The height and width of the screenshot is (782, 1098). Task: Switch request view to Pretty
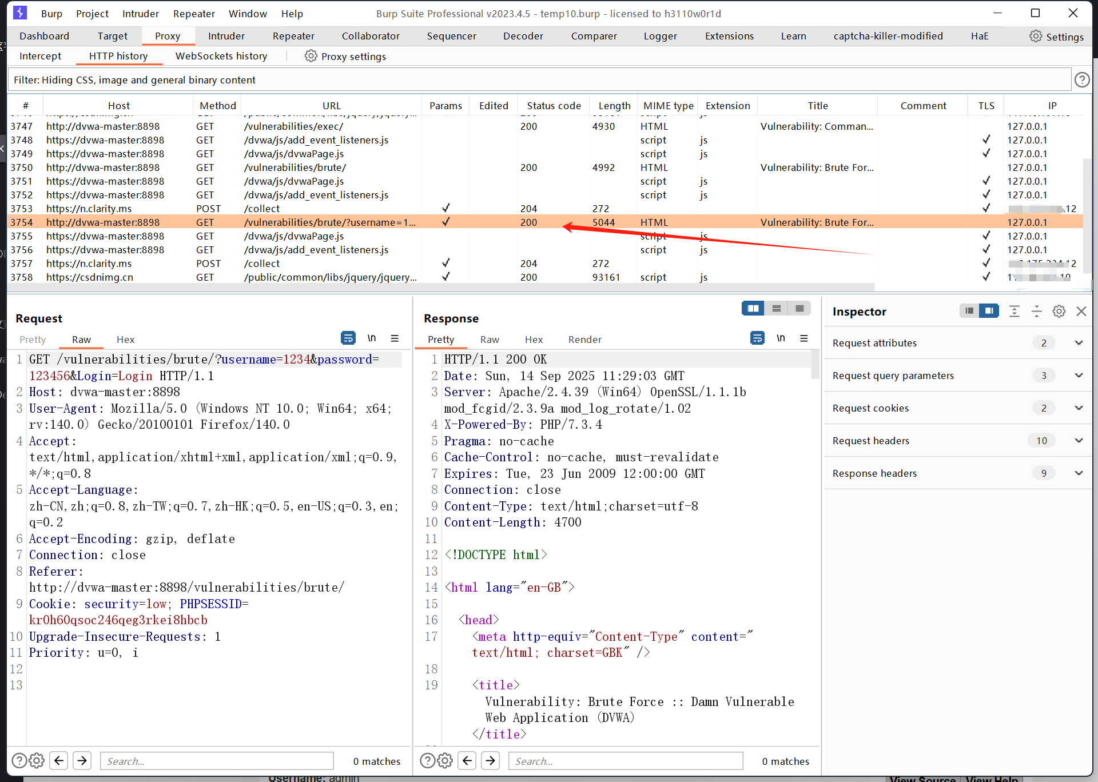[33, 340]
